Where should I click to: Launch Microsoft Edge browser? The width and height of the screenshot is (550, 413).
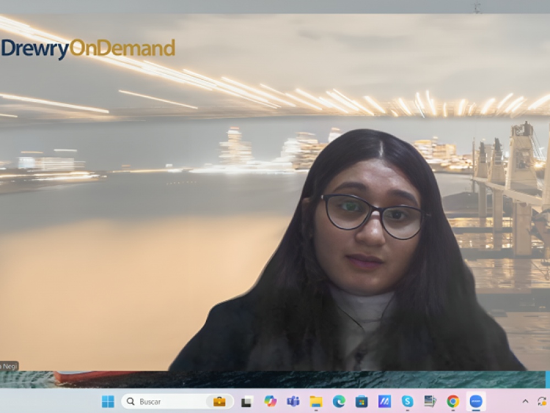click(339, 401)
